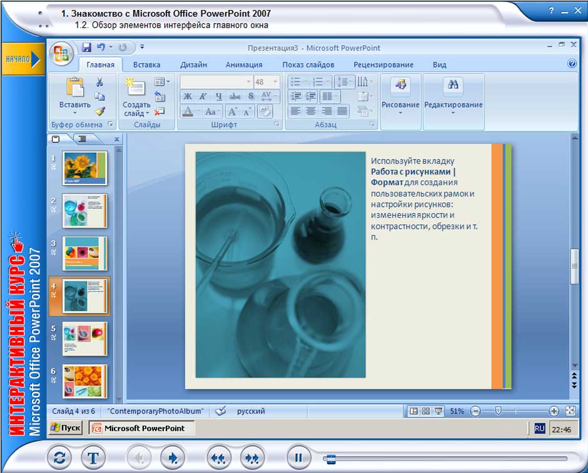Viewport: 588px width, 473px height.
Task: Open PowerPoint help question mark
Action: [x=572, y=64]
